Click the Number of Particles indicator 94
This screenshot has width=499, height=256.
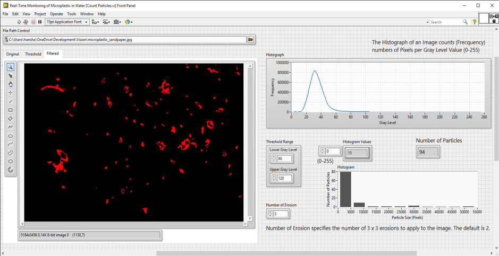[428, 152]
